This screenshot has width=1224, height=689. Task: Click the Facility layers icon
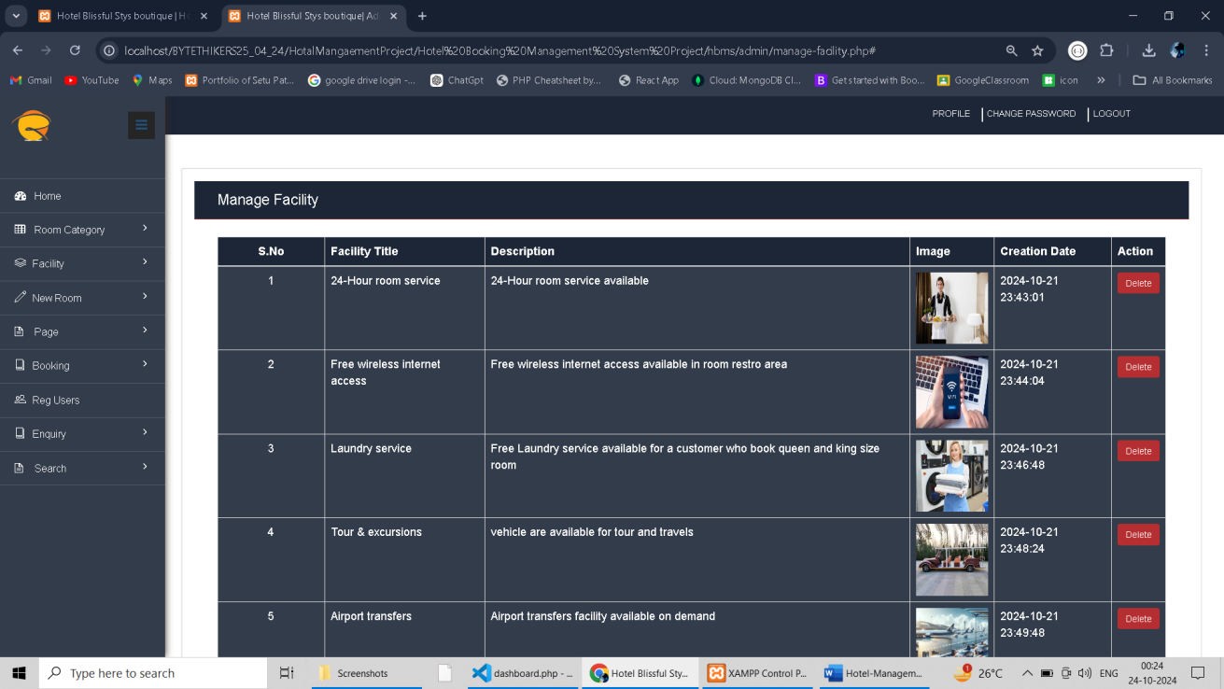click(x=20, y=263)
